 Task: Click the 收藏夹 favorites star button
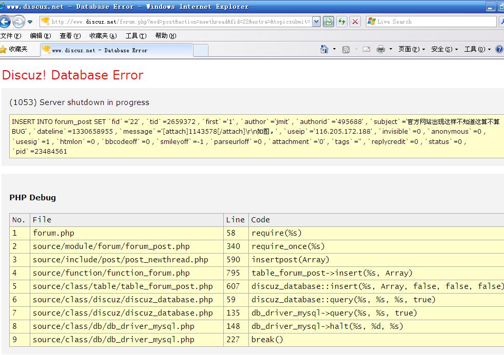tap(14, 49)
